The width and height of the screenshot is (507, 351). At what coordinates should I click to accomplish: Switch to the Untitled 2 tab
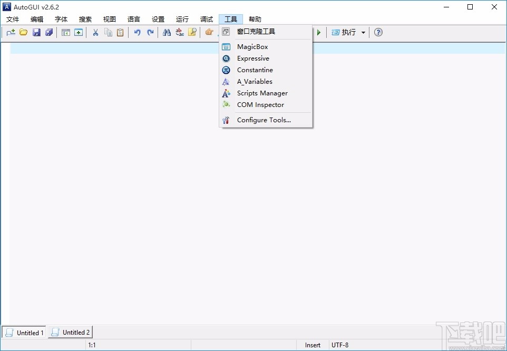(x=70, y=333)
